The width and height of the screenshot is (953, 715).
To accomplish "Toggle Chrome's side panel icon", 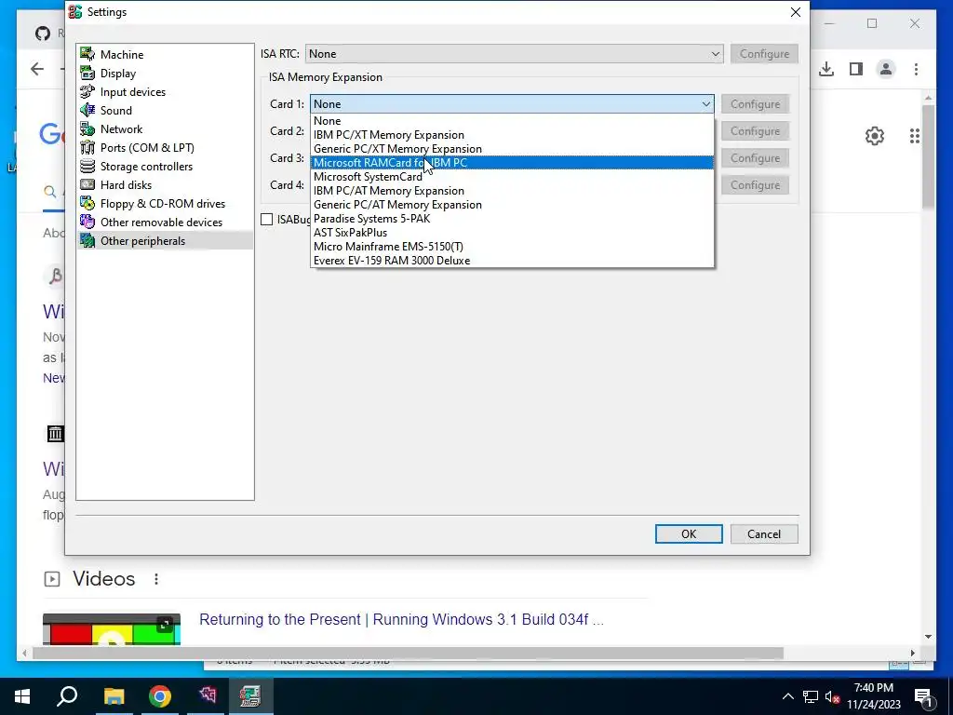I will pyautogui.click(x=856, y=69).
